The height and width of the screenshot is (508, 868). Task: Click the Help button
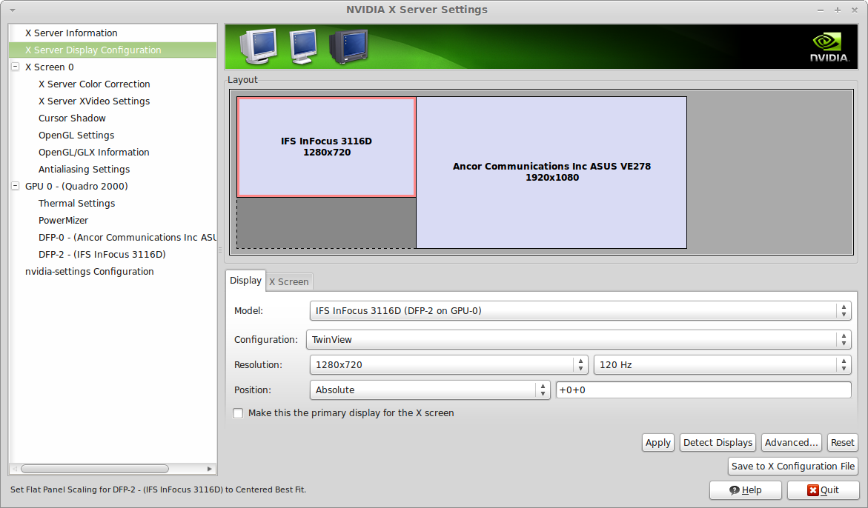746,490
